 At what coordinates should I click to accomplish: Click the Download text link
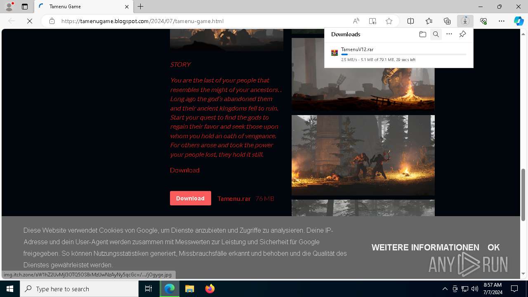185,170
